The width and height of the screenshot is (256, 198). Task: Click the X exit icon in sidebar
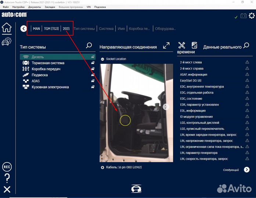coord(7,190)
